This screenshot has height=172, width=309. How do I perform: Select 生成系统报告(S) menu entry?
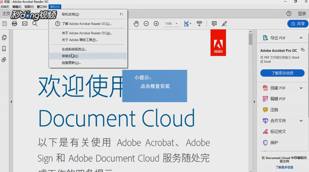pos(88,49)
